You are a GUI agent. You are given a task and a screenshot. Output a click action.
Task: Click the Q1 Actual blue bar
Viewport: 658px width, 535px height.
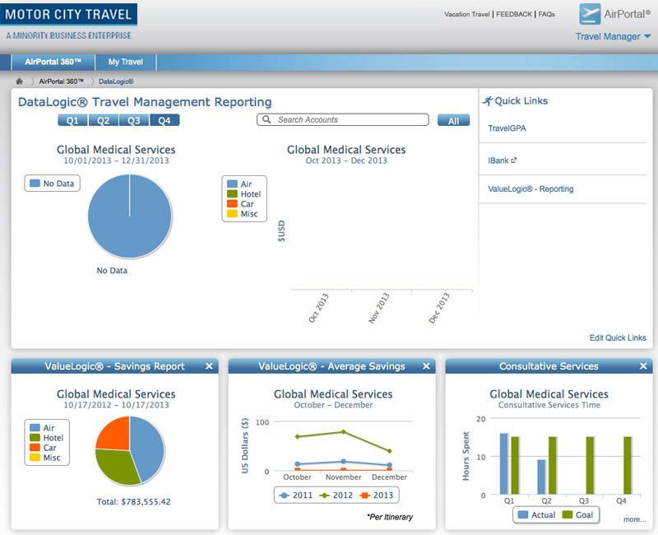tap(503, 463)
